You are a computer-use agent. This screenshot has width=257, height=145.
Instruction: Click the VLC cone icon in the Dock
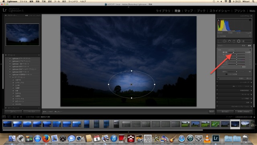207,139
